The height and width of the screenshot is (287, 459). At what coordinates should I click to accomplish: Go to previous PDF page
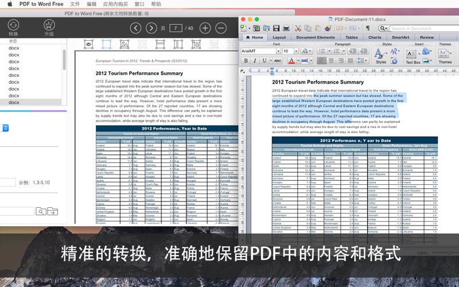coord(135,28)
